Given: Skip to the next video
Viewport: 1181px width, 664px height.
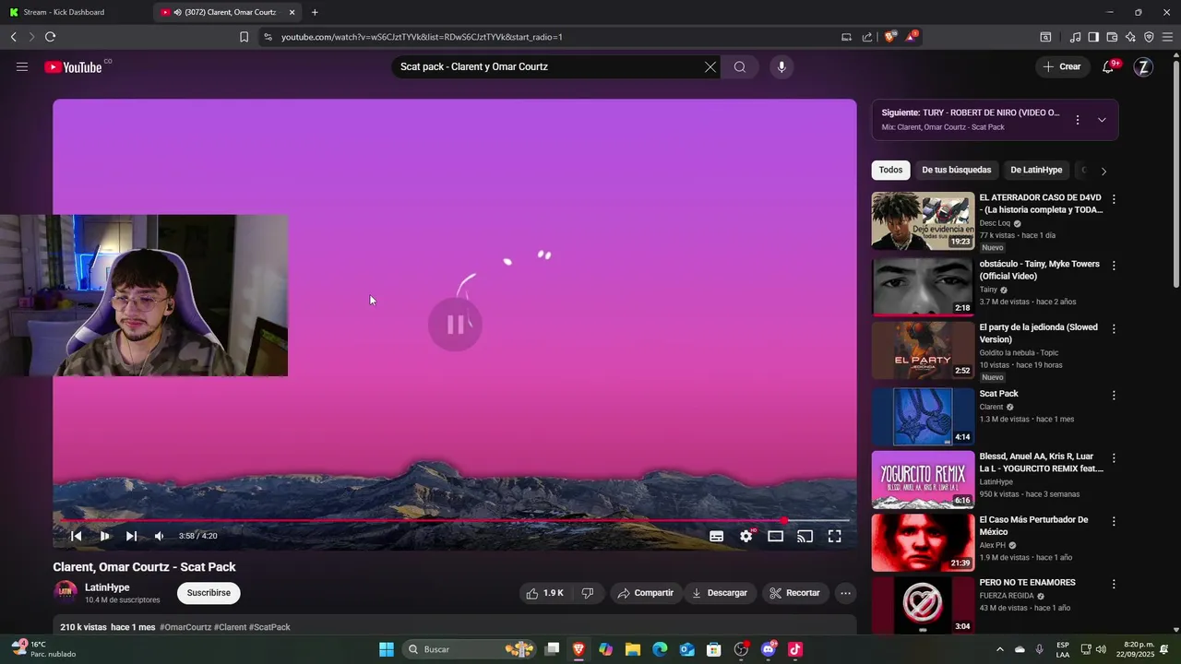Looking at the screenshot, I should (131, 536).
